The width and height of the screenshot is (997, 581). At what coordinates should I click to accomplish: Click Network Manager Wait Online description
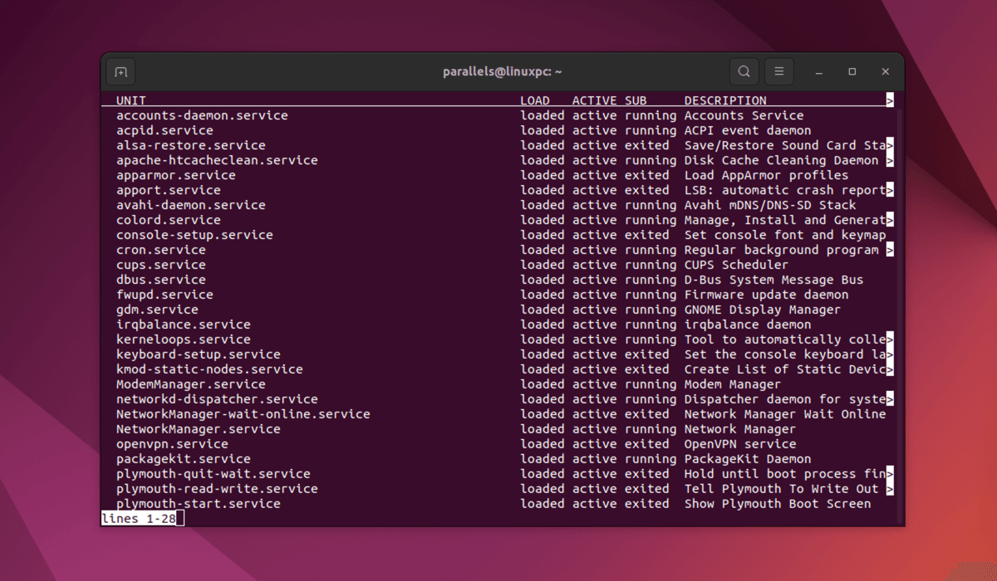click(x=785, y=414)
